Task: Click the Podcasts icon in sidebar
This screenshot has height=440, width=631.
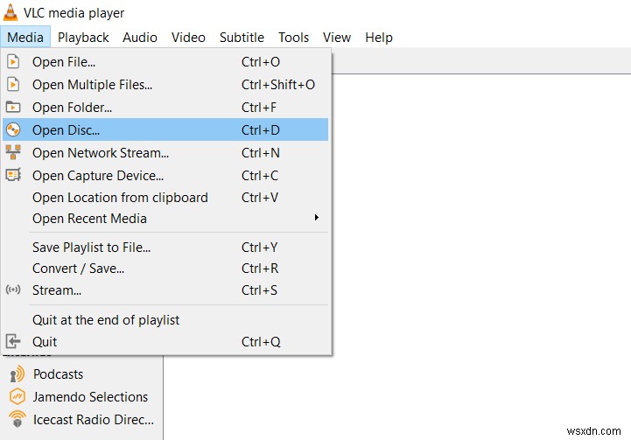Action: pos(17,374)
